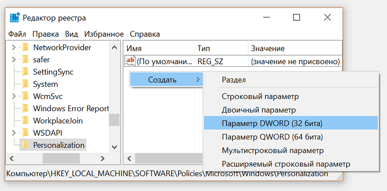Click the NetworkProvider folder icon
Screen dimensions: 387x191
25,47
